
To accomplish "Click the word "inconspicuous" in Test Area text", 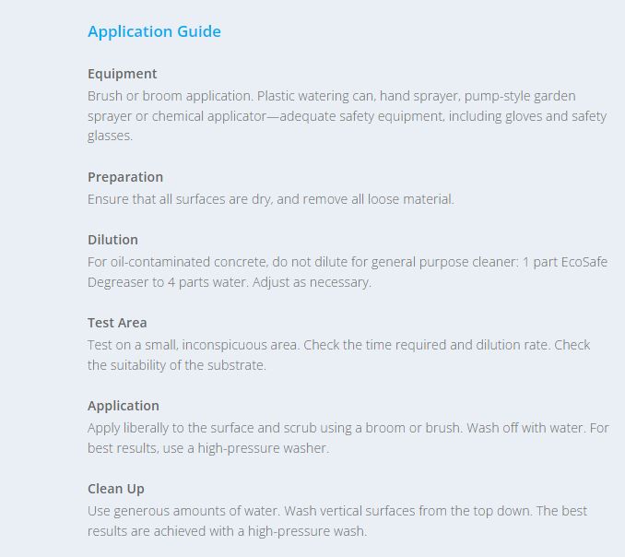I will tap(240, 345).
